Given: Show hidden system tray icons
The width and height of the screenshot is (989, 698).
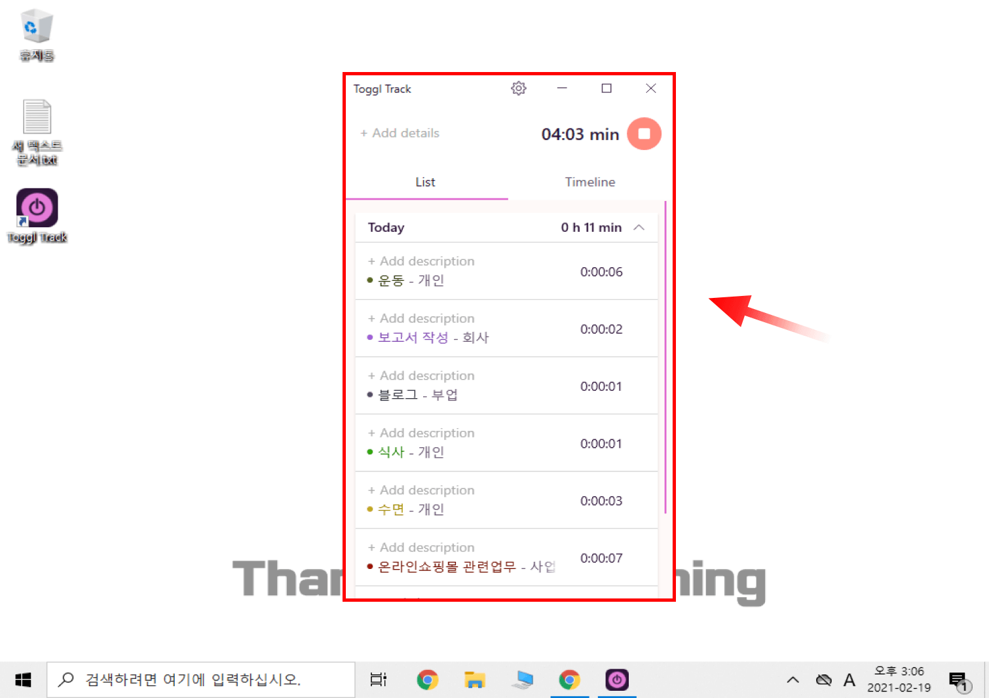Looking at the screenshot, I should 793,680.
